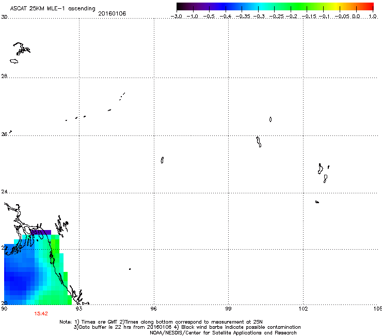Click the latitude label 28

tap(4, 76)
